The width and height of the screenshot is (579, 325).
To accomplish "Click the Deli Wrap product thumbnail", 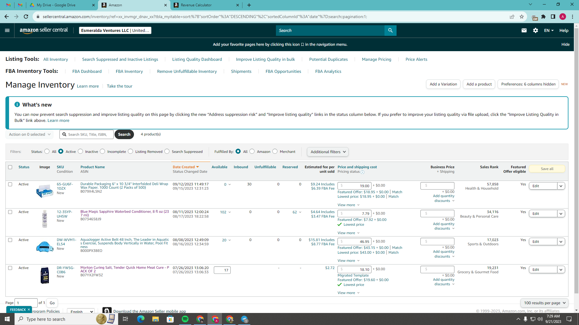I will 45,191.
